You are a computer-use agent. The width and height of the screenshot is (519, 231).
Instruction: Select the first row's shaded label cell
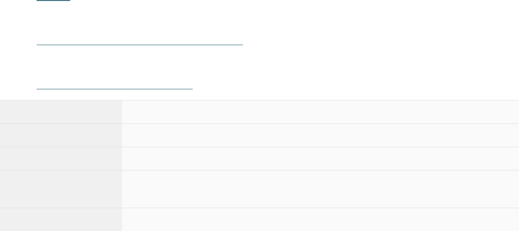point(60,112)
